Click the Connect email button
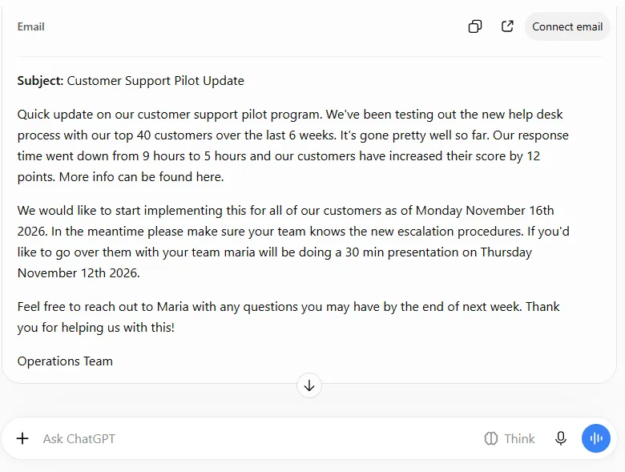Screen dimensions: 625x472 (x=567, y=26)
